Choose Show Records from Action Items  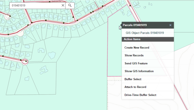click(x=134, y=56)
